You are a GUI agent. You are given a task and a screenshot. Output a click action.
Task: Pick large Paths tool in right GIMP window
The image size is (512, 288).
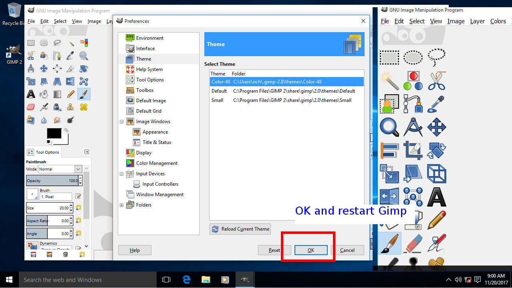pyautogui.click(x=413, y=104)
